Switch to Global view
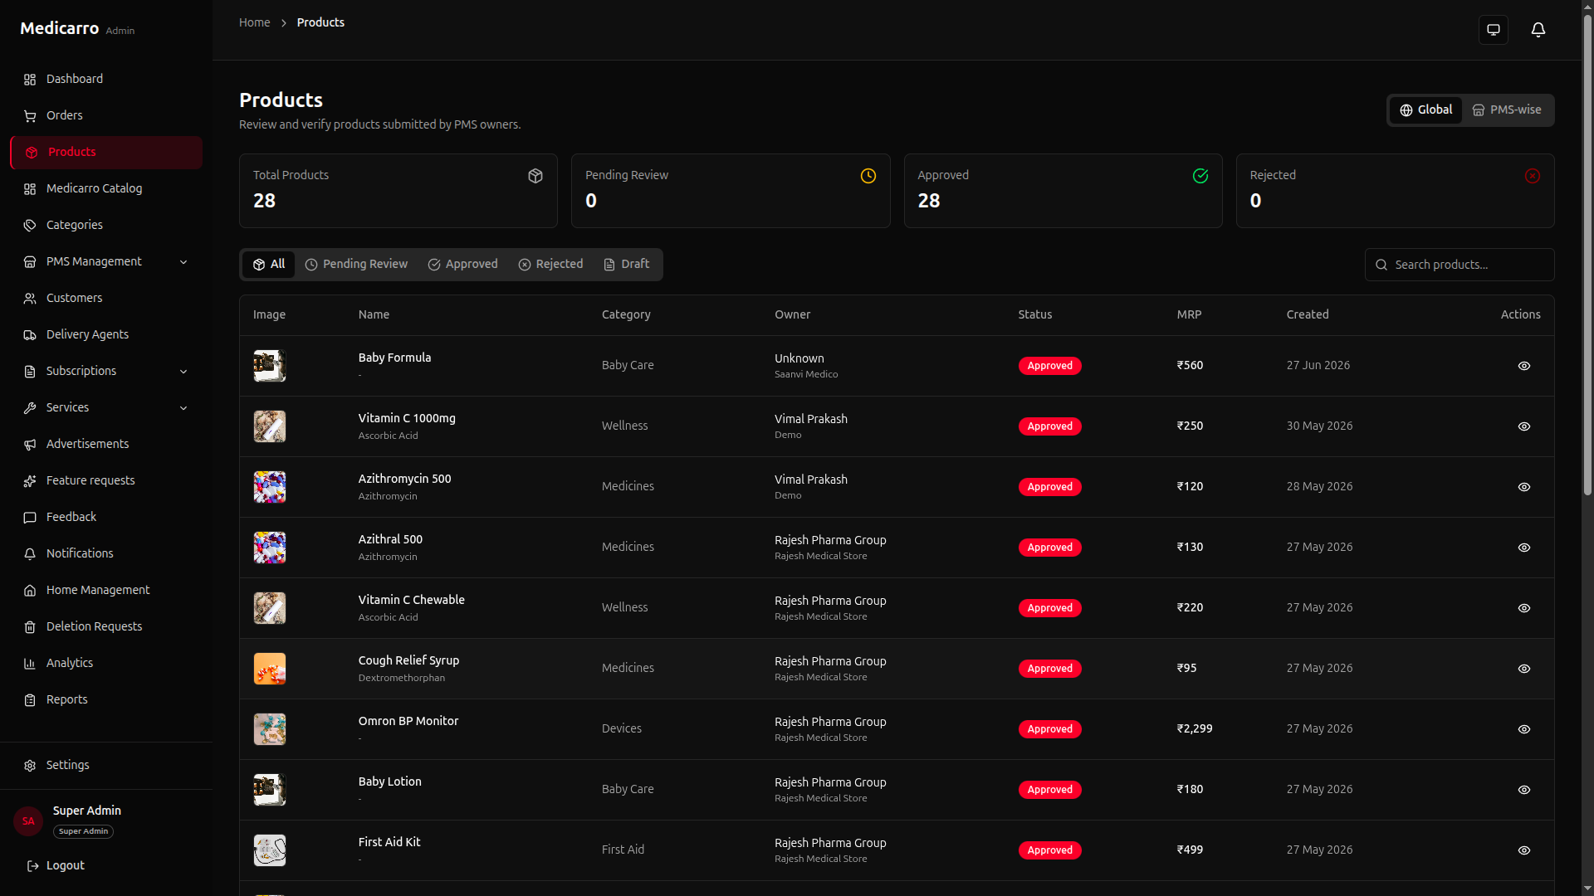The width and height of the screenshot is (1594, 896). tap(1425, 110)
